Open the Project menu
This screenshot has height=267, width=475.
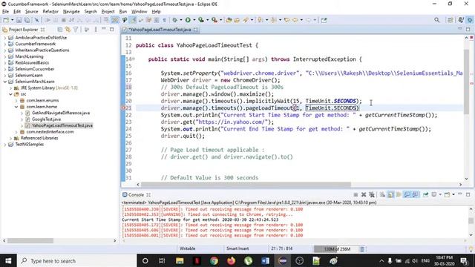click(108, 12)
